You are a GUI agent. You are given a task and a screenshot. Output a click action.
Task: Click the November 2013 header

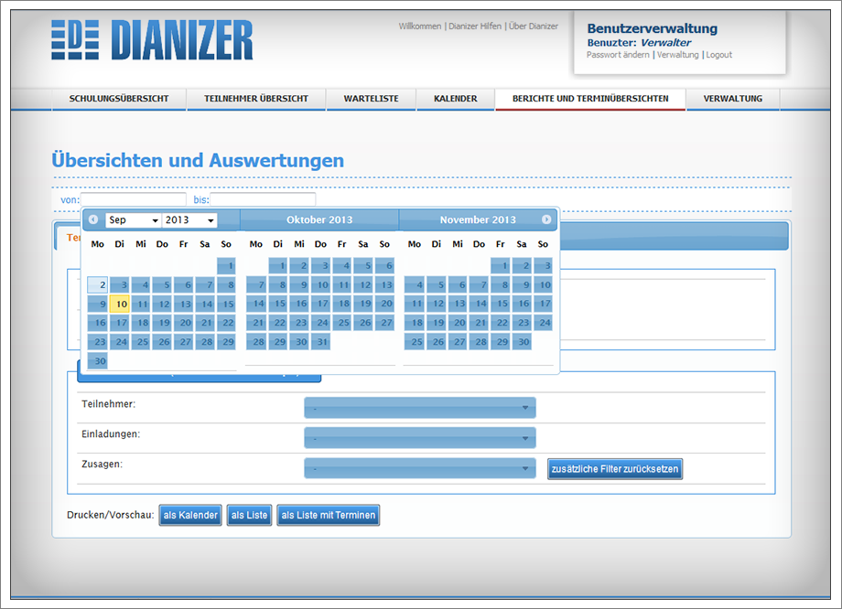(478, 220)
